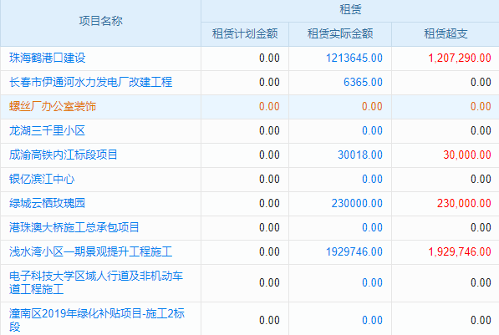Screen dimensions: 499x335
Task: Select planned amount in 绿城云栖玫瑰园 row
Action: (269, 203)
